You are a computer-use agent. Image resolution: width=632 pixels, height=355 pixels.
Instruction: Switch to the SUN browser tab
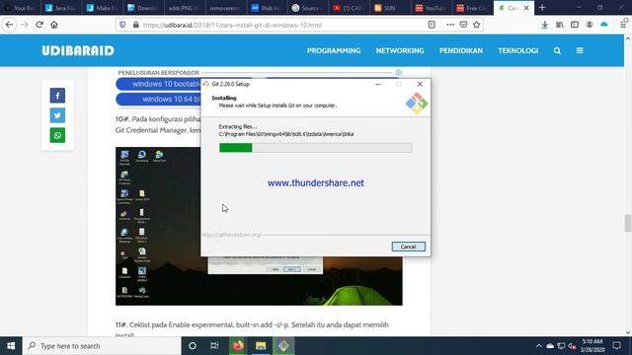click(389, 8)
